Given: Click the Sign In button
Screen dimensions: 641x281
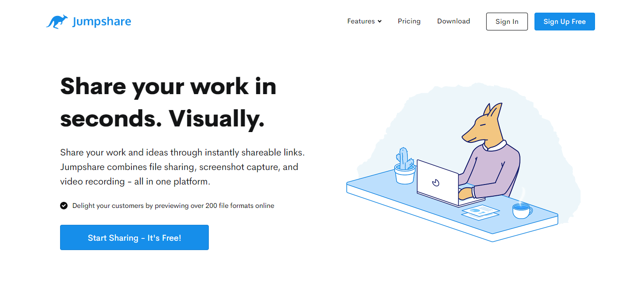Looking at the screenshot, I should [x=507, y=22].
